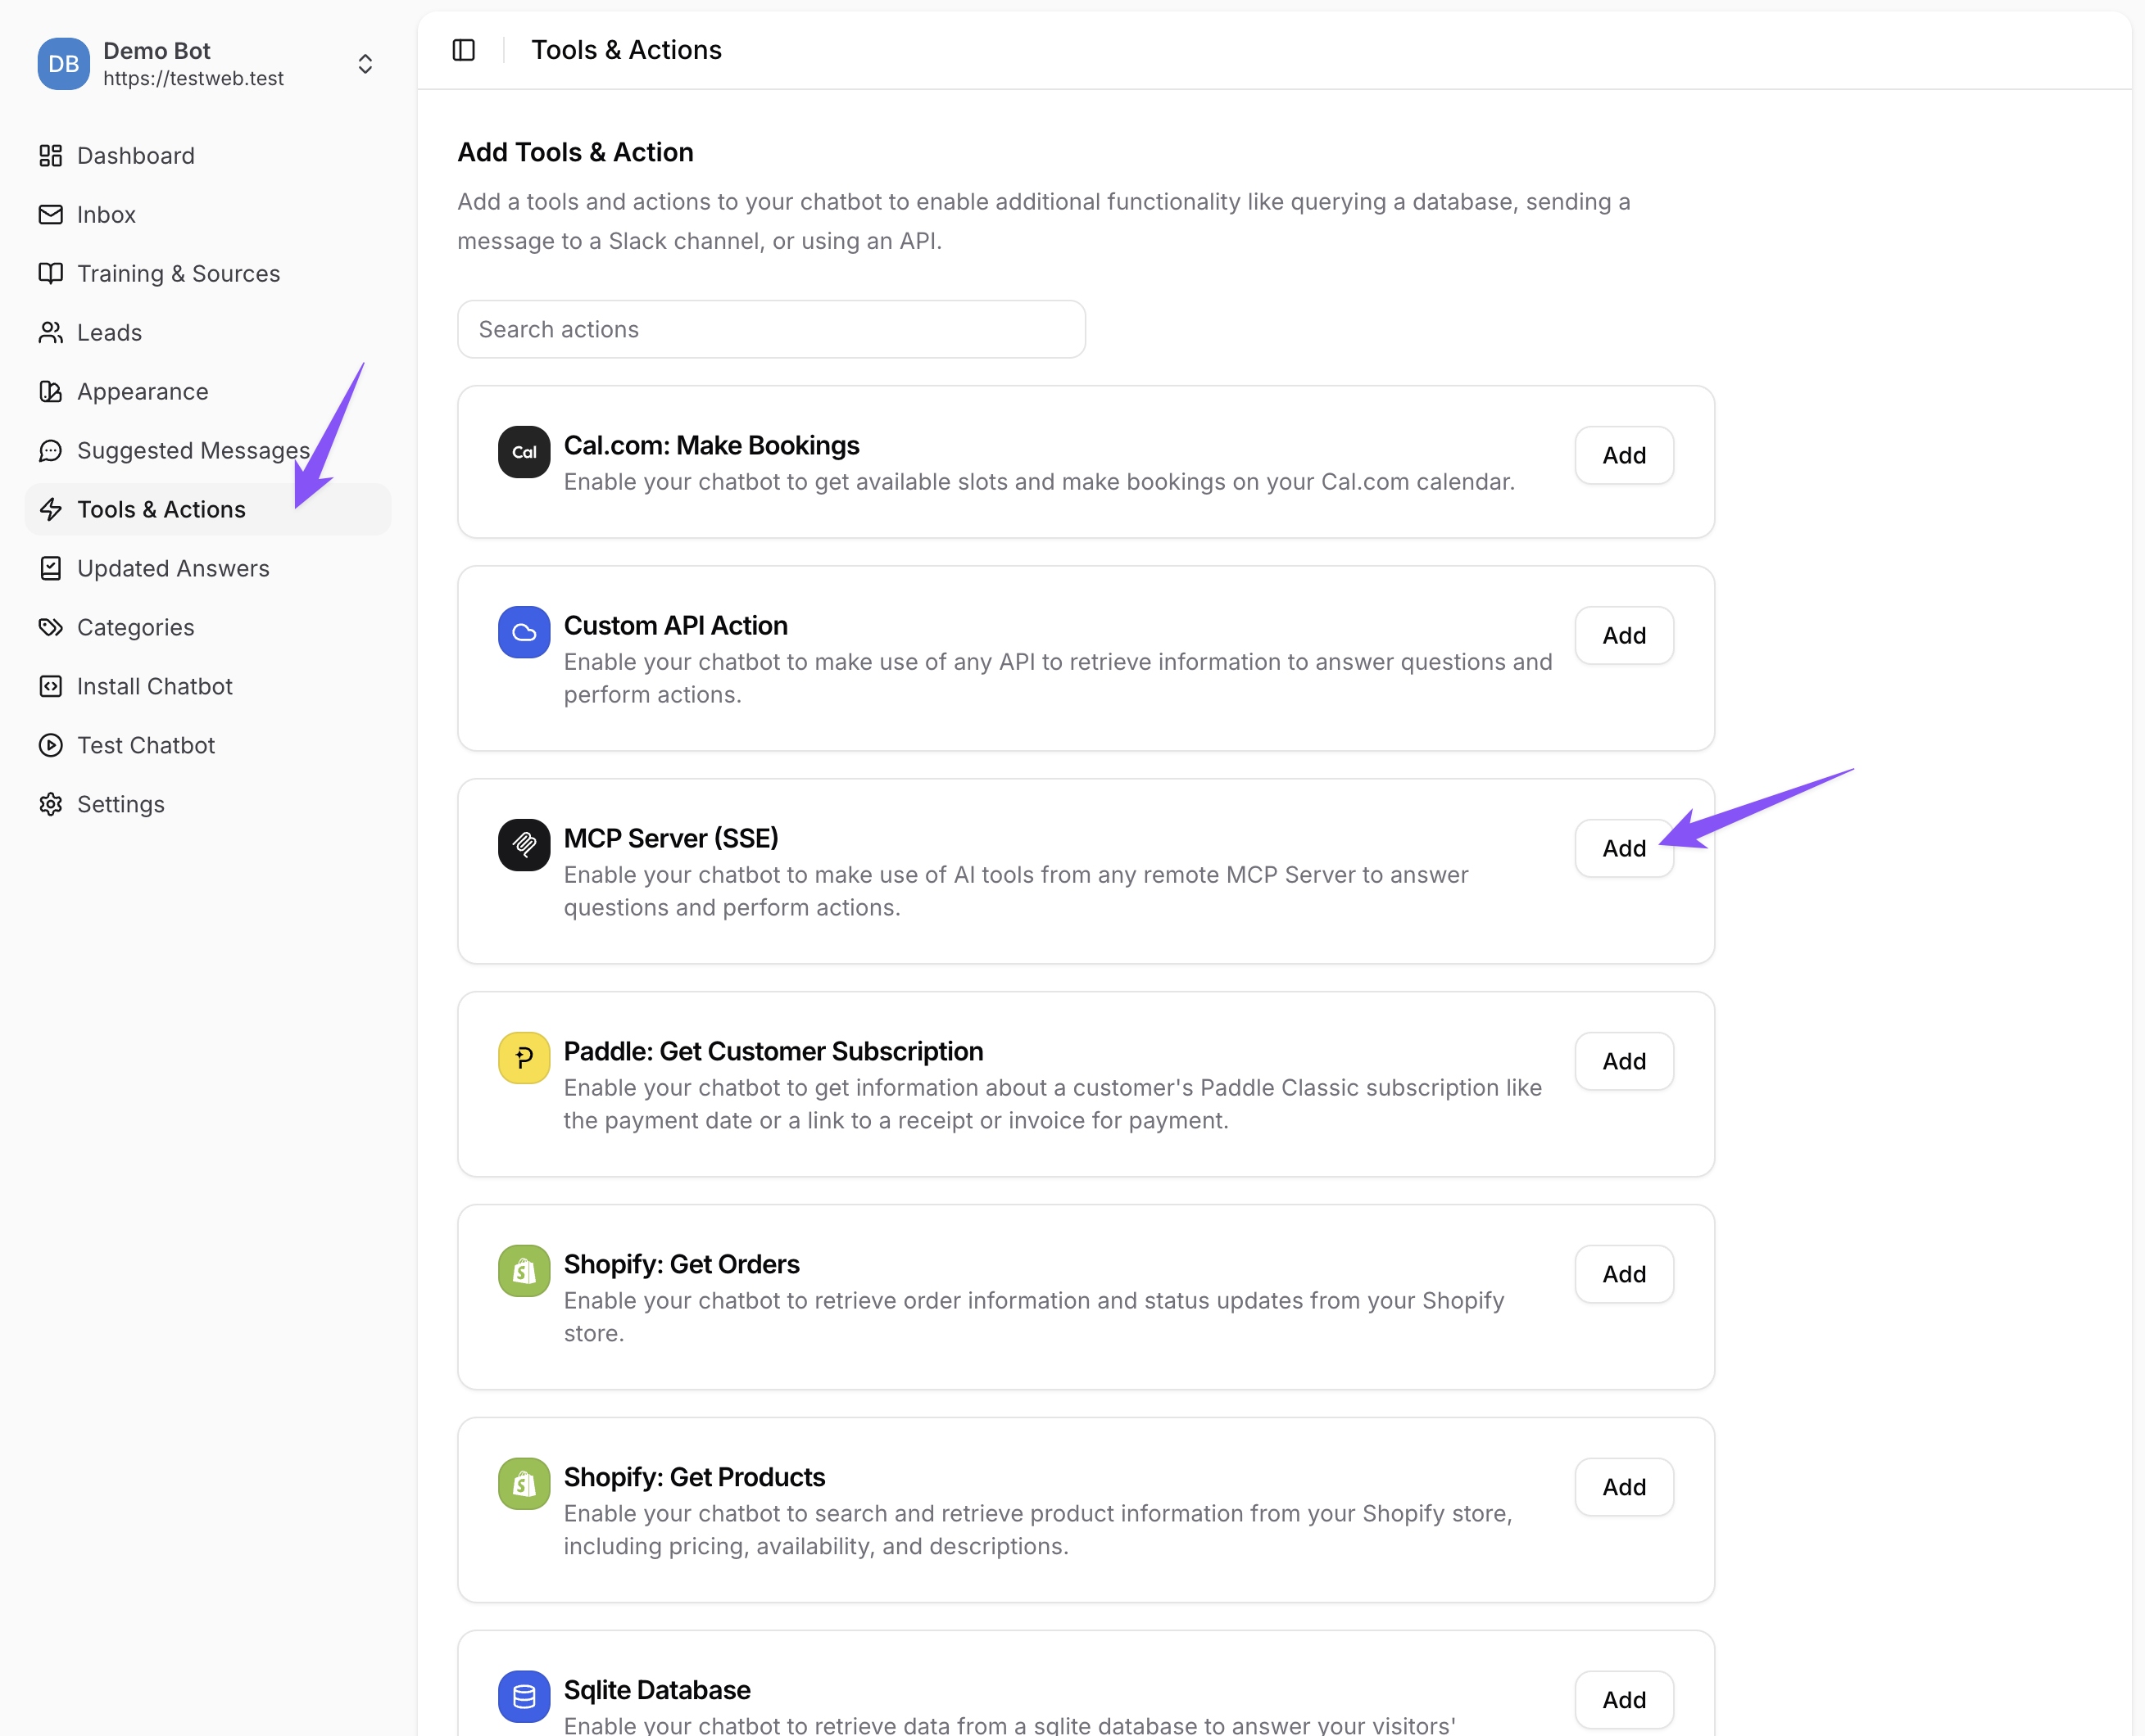Add Cal.com Make Bookings tool
2145x1736 pixels.
(x=1623, y=455)
